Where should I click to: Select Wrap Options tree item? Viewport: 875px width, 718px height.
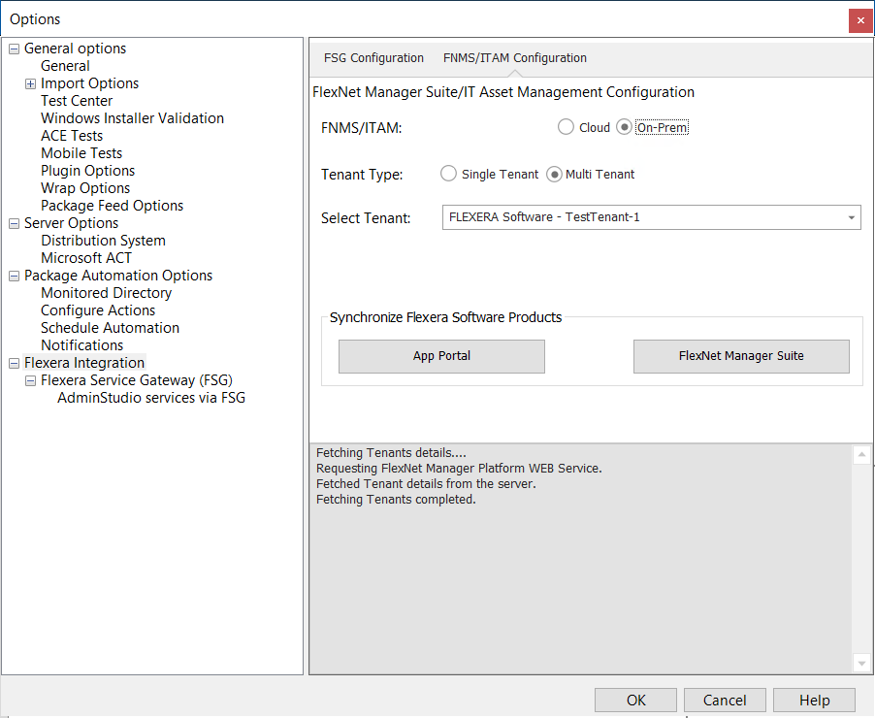(x=85, y=188)
